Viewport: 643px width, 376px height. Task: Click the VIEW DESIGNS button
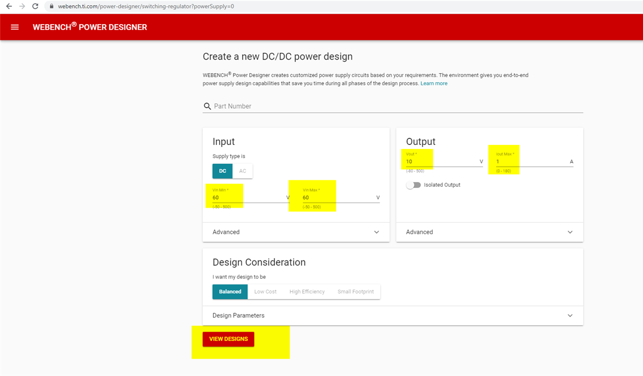pos(228,339)
